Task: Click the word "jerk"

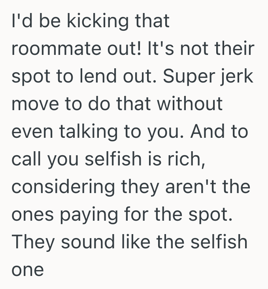Action: tap(238, 77)
